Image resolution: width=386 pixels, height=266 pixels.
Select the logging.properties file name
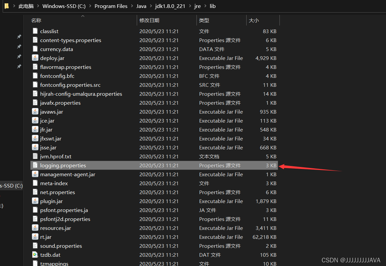pyautogui.click(x=63, y=166)
